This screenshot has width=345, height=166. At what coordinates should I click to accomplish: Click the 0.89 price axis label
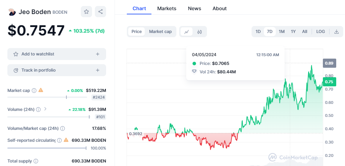[x=330, y=63]
